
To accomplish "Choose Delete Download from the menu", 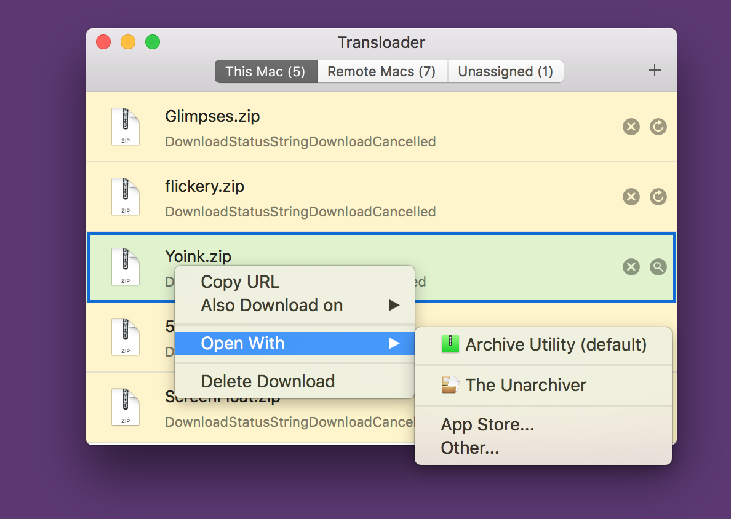I will [x=295, y=381].
